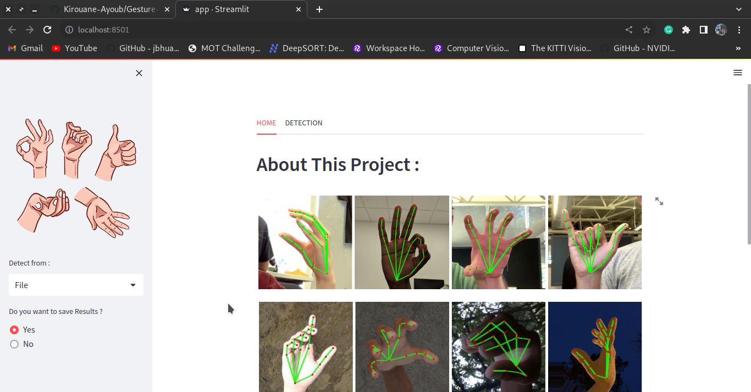
Task: Click the tab search chevron near window controls
Action: (739, 9)
